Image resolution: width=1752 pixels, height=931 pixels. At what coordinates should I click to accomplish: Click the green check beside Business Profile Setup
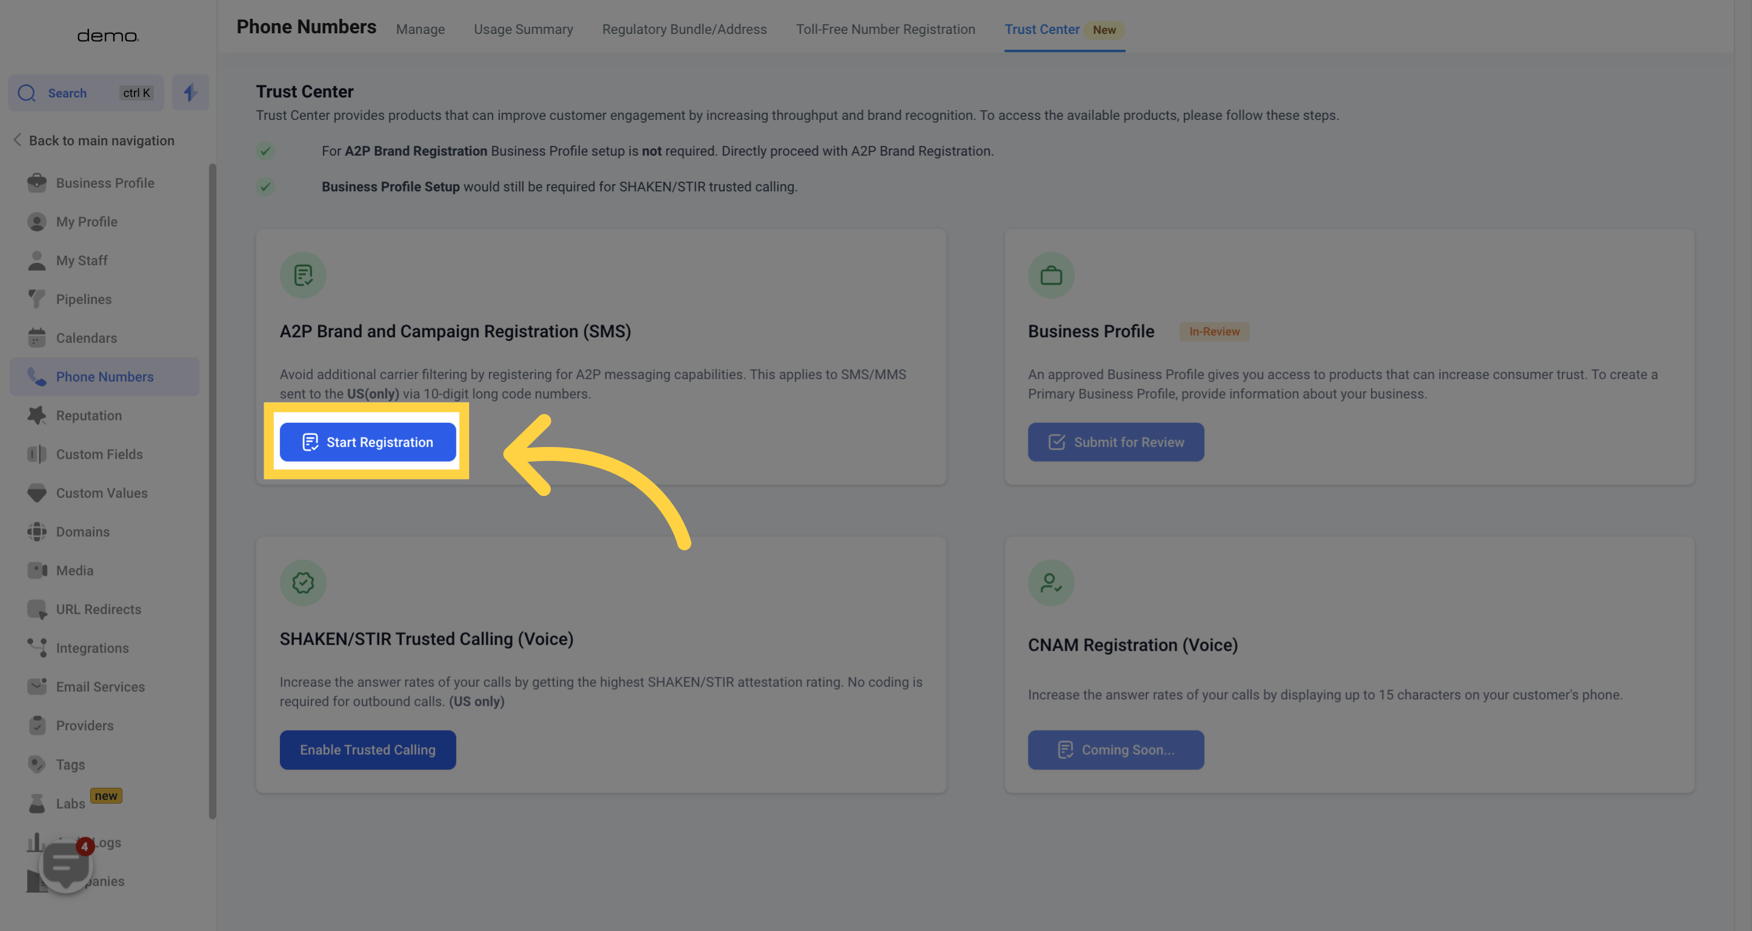pos(265,187)
